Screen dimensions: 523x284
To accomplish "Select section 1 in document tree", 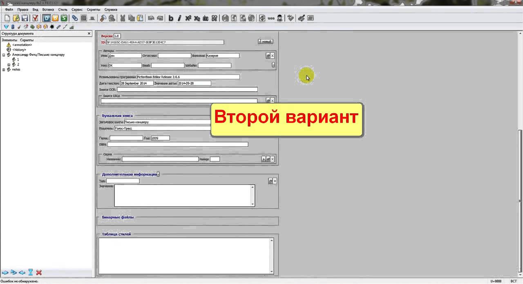I will 18,60.
